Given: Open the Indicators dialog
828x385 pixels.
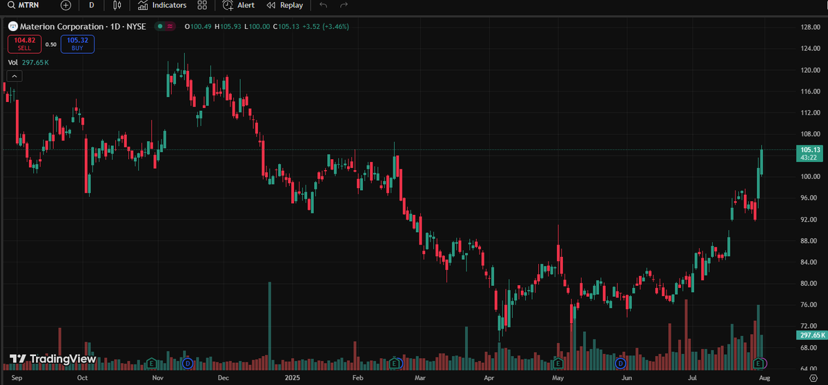Looking at the screenshot, I should tap(162, 6).
